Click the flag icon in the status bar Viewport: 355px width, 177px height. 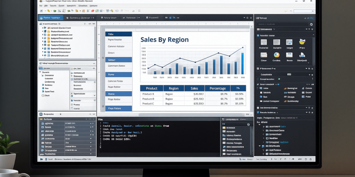42,159
